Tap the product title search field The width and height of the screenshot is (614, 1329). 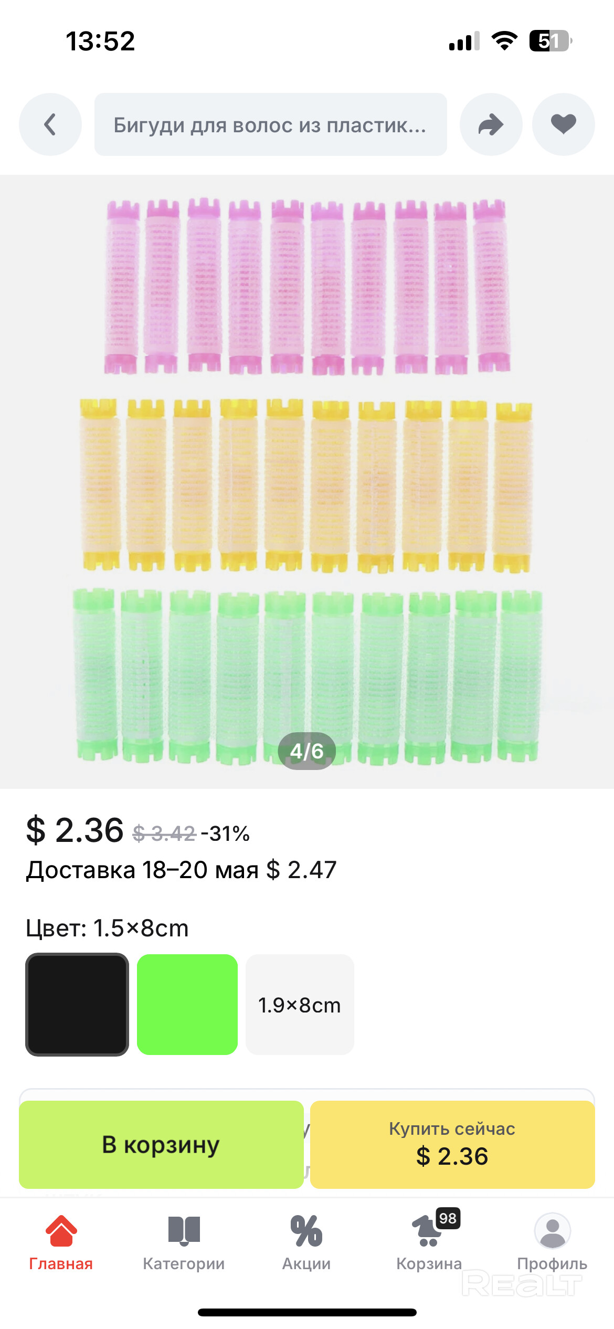click(270, 124)
